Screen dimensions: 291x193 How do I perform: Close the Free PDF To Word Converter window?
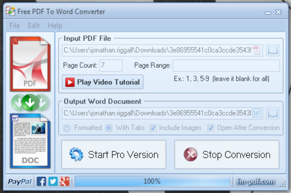click(x=279, y=12)
